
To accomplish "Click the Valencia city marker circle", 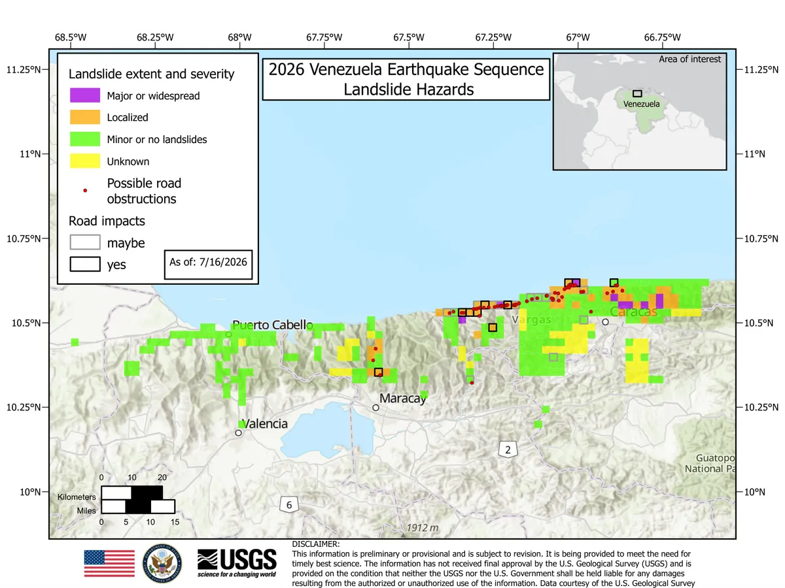I will pyautogui.click(x=239, y=433).
